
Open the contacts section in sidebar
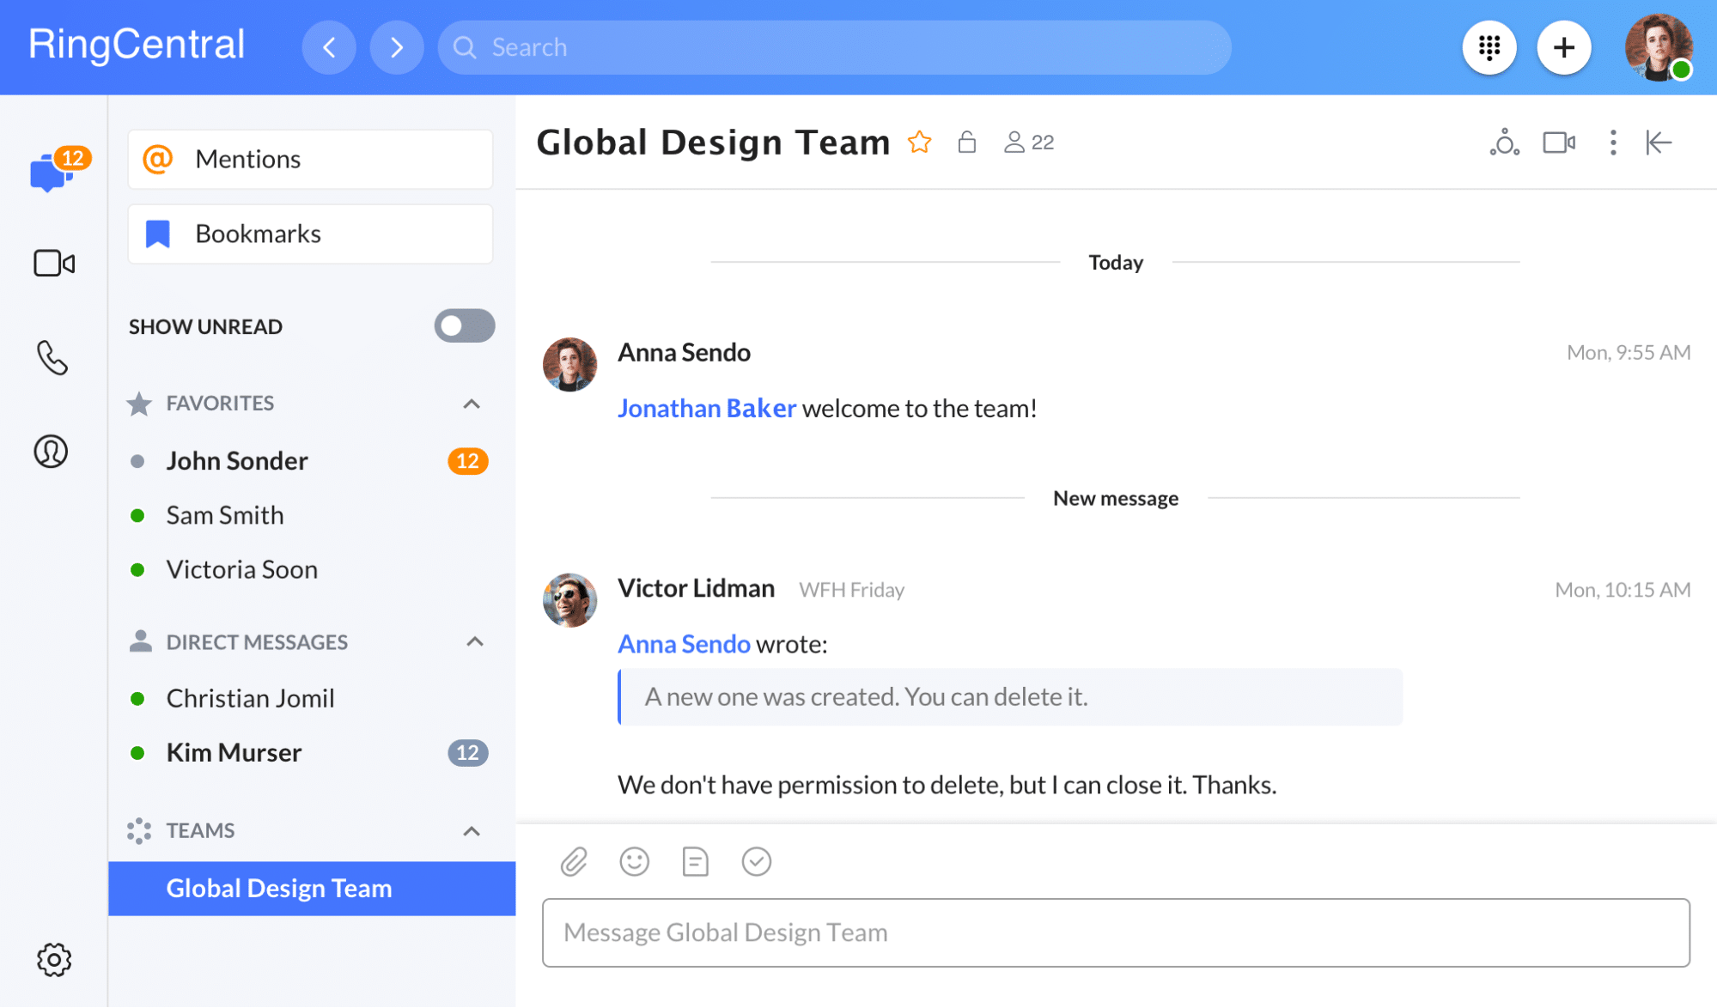pyautogui.click(x=52, y=452)
